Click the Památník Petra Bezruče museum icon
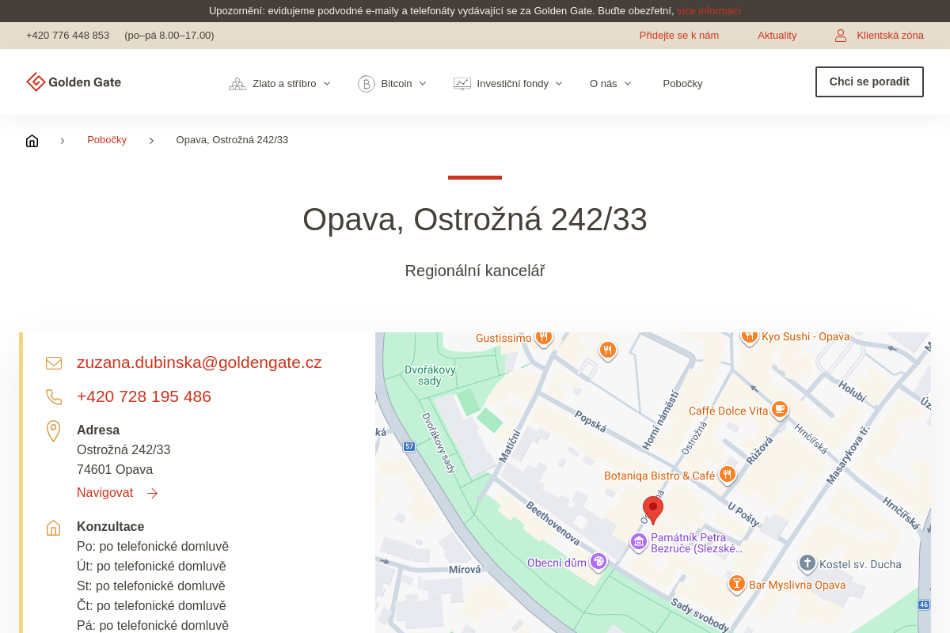Viewport: 950px width, 633px height. (x=639, y=542)
